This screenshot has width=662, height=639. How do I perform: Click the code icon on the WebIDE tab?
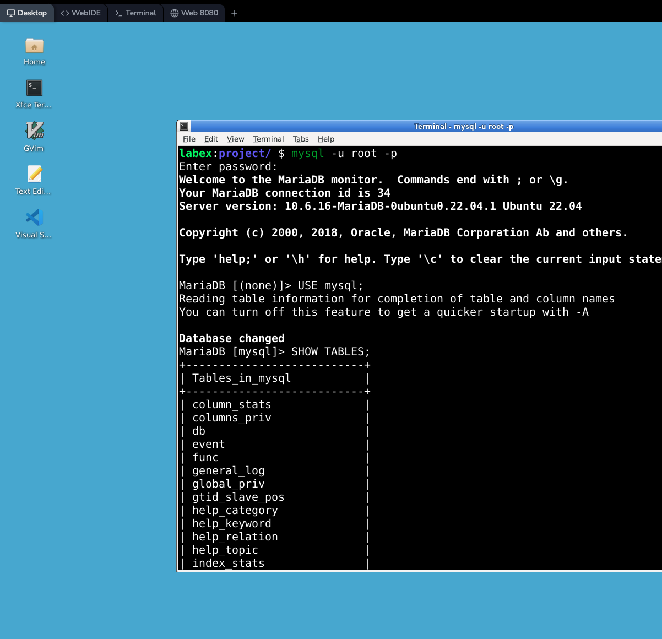click(63, 13)
